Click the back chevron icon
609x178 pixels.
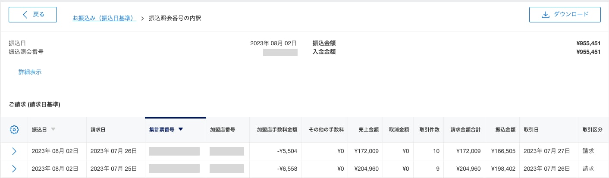25,15
